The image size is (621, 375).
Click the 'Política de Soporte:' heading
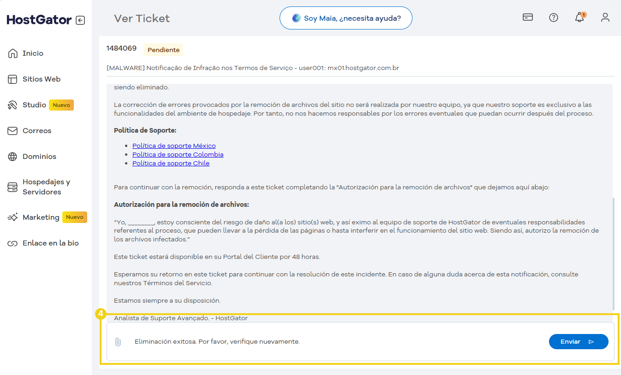tap(145, 130)
